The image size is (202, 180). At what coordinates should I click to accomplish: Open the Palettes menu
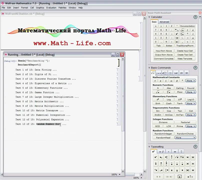pyautogui.click(x=62, y=8)
